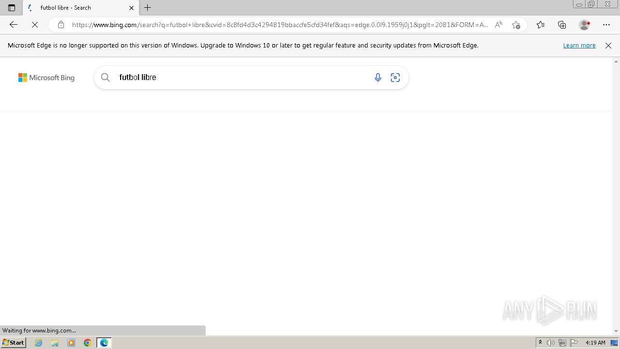This screenshot has width=620, height=349.
Task: Show hidden system tray icons
Action: click(540, 343)
